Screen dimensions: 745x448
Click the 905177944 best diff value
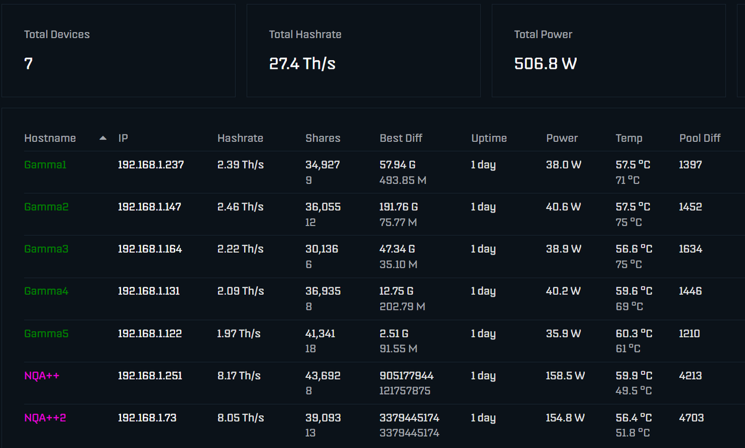[x=407, y=376]
